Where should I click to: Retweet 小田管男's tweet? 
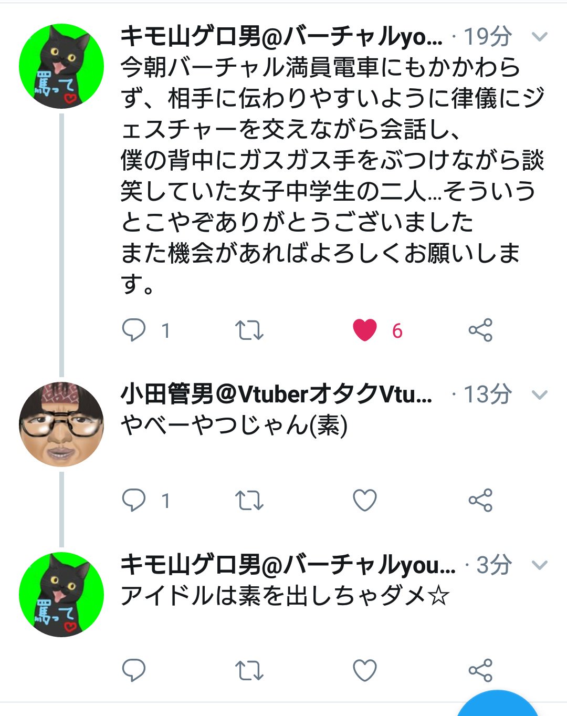pyautogui.click(x=249, y=500)
